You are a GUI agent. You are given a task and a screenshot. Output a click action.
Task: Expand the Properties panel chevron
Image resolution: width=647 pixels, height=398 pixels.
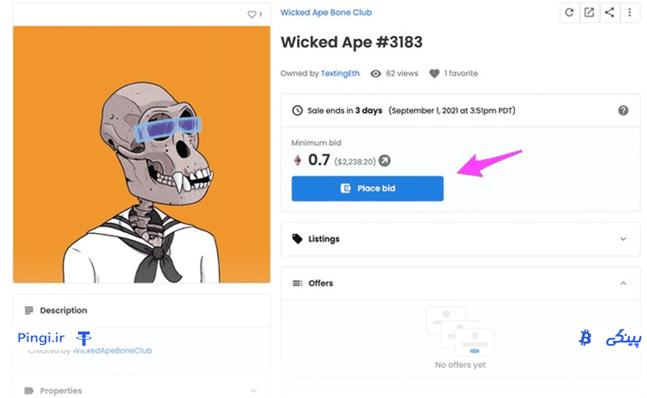253,391
